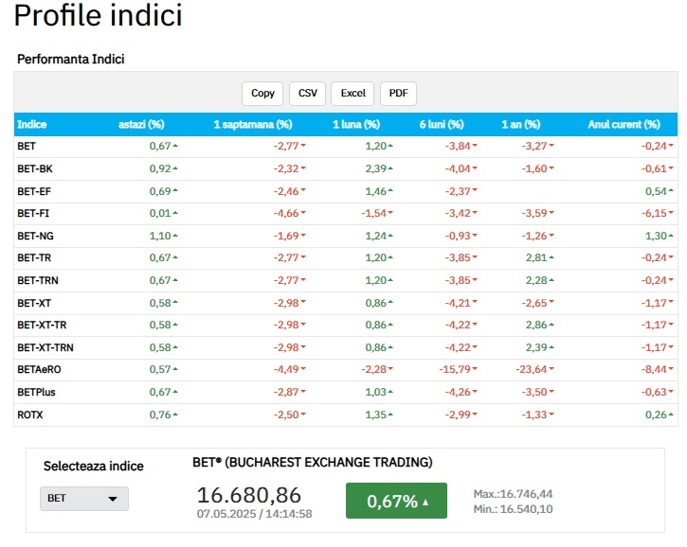Sort by Anul curent (%) column

pyautogui.click(x=624, y=125)
